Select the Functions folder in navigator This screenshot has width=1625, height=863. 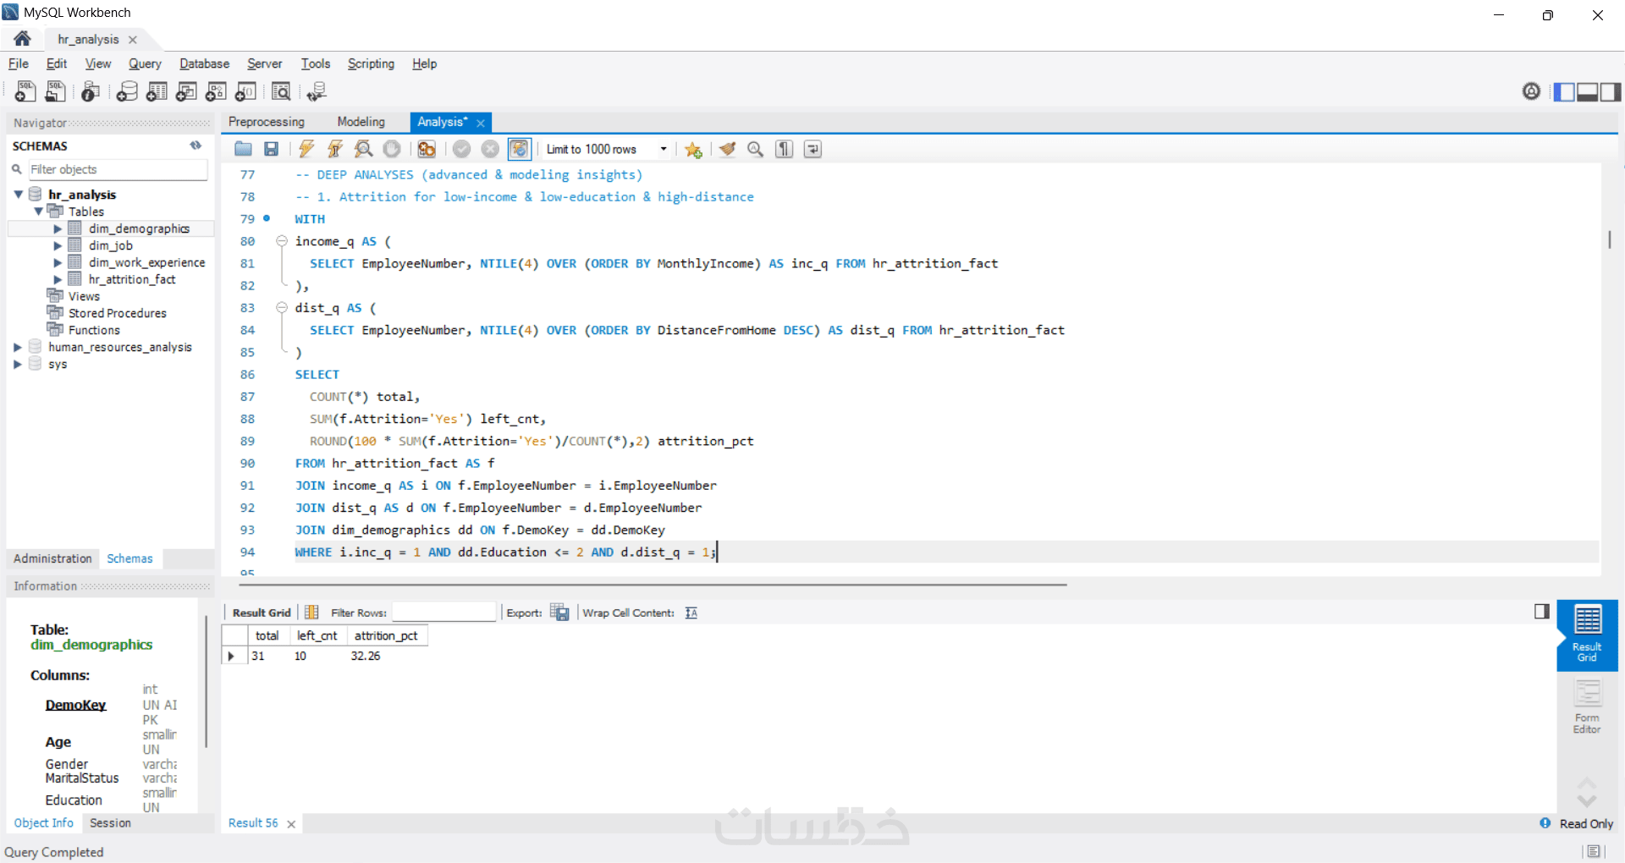94,330
